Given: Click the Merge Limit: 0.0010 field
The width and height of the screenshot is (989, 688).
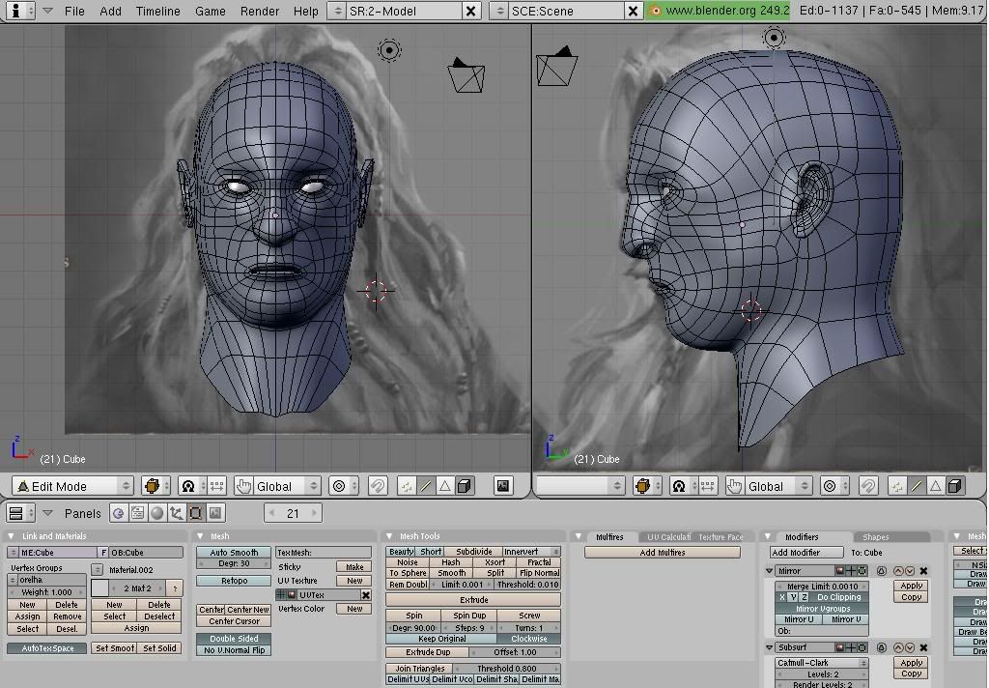Looking at the screenshot, I should click(822, 586).
